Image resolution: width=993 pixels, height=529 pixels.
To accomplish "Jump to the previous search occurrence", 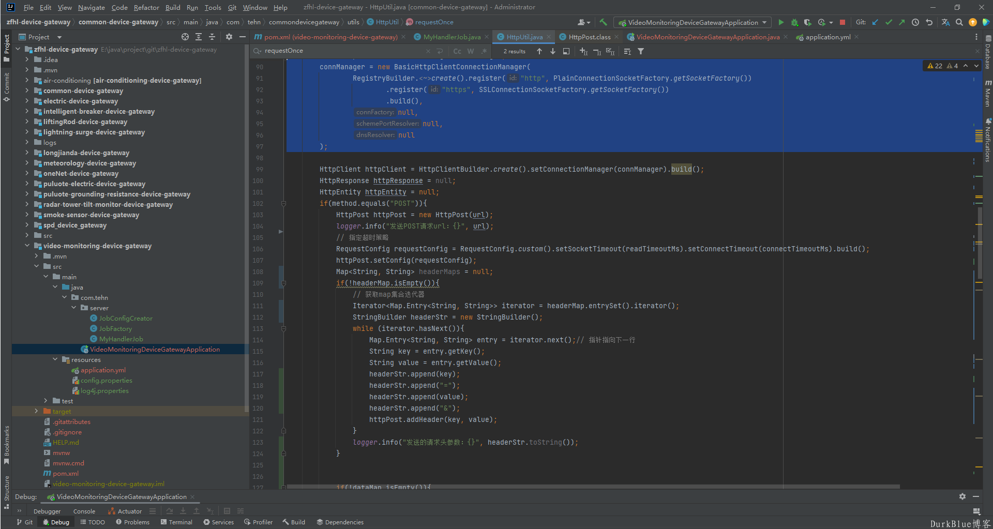I will (539, 51).
